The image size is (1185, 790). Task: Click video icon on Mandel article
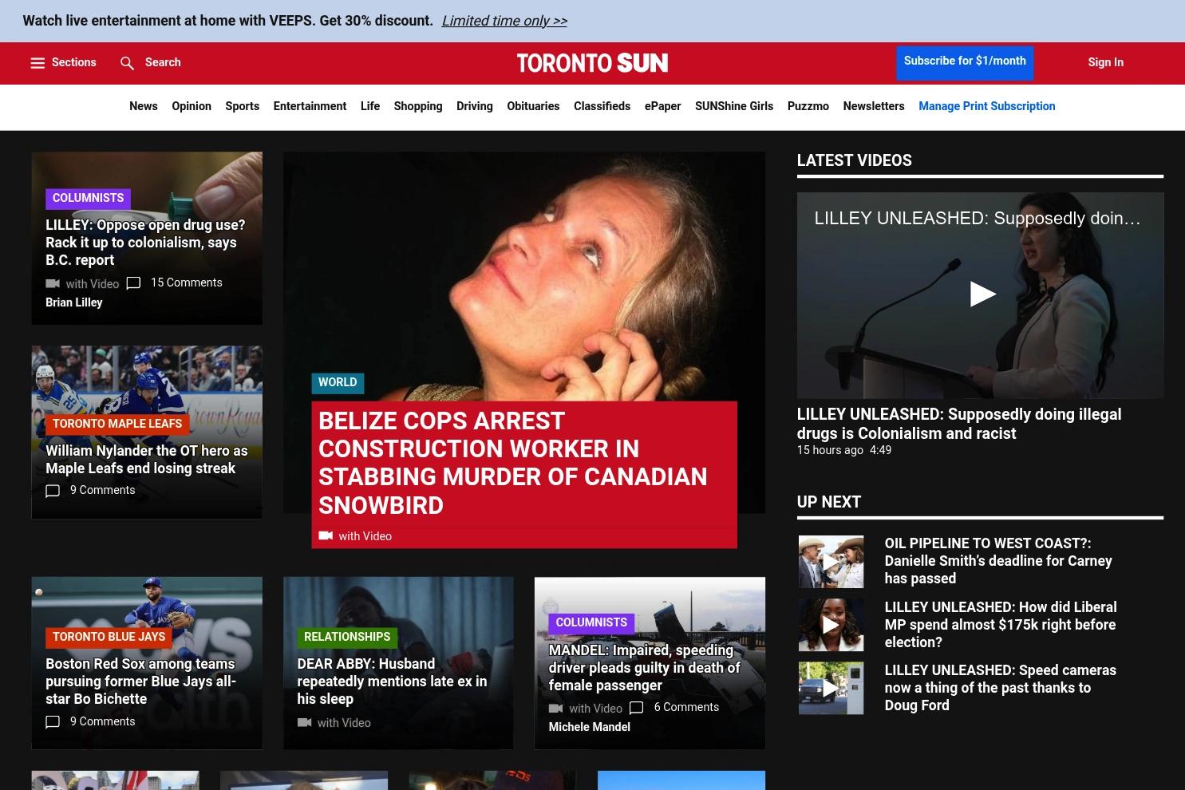(x=555, y=708)
